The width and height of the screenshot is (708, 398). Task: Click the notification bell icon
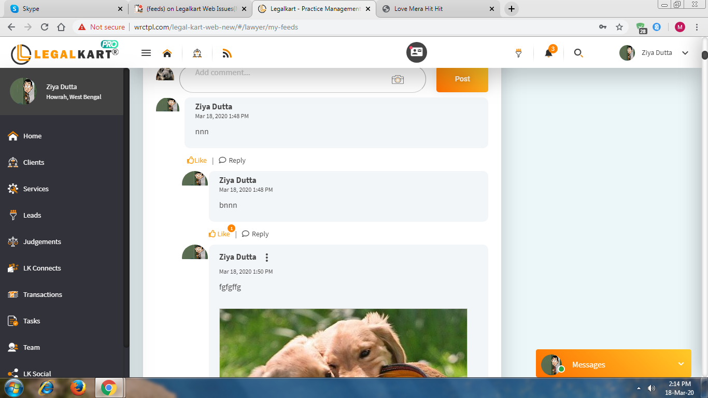(x=548, y=53)
